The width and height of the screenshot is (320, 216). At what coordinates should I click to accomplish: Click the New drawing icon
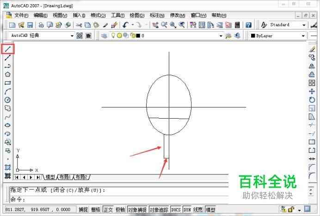(12, 25)
